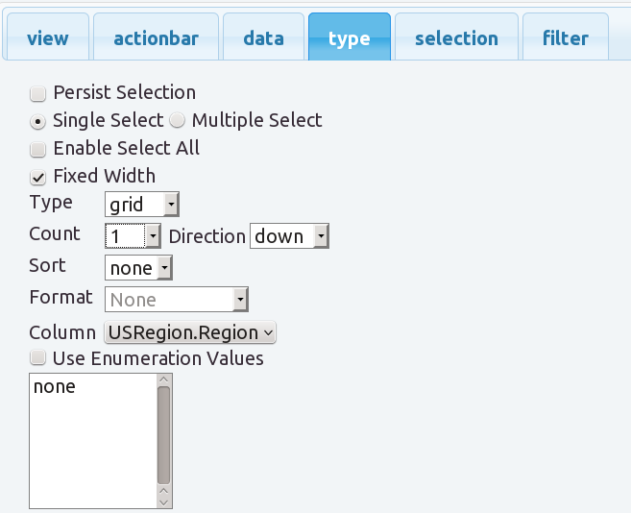Open the Direction dropdown showing down
The width and height of the screenshot is (631, 513).
pyautogui.click(x=289, y=236)
